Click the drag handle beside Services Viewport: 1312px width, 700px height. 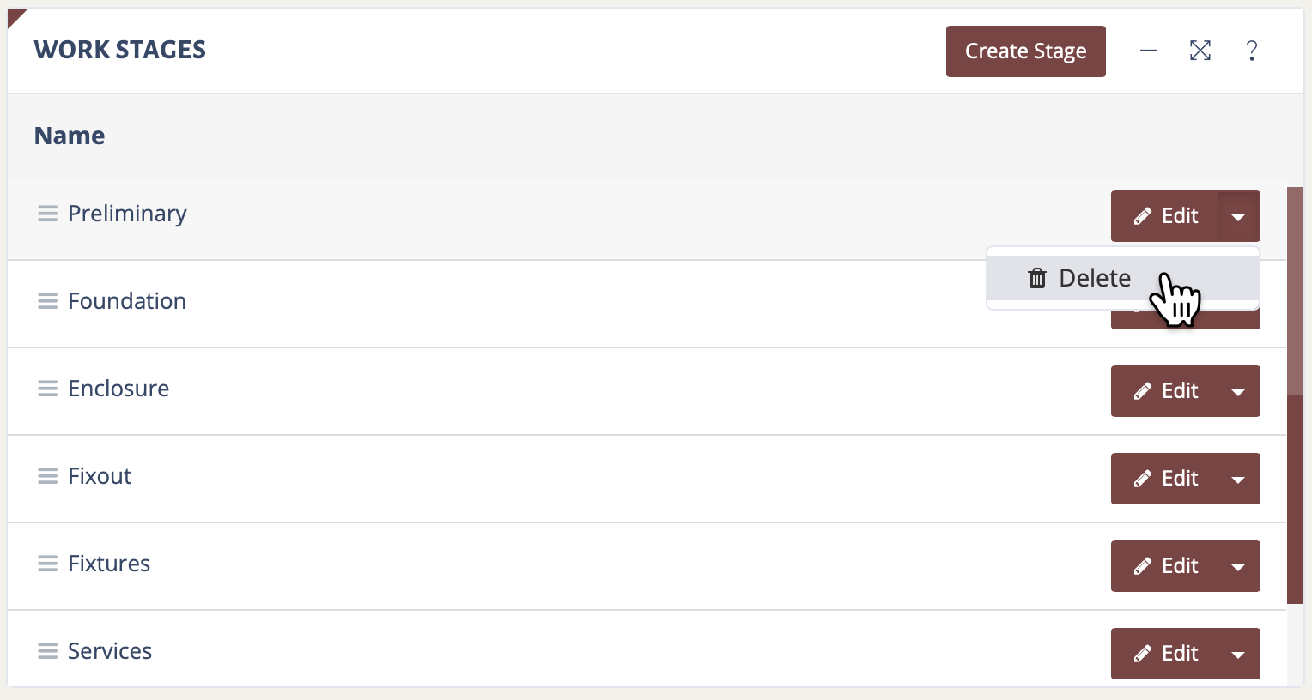point(47,651)
